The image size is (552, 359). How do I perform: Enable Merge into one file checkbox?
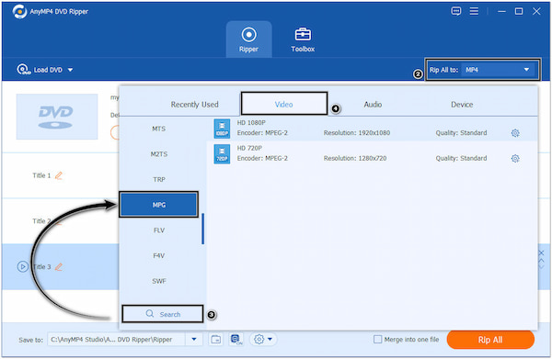[x=377, y=340]
